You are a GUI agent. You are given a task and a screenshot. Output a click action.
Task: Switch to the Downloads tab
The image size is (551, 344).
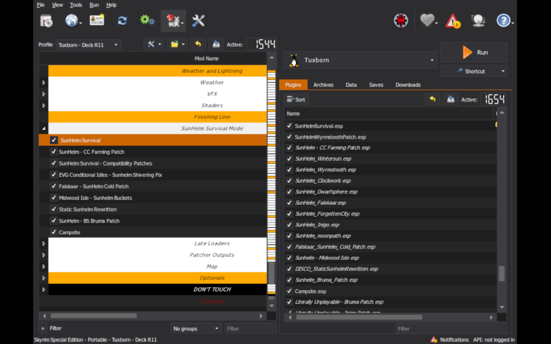(408, 85)
